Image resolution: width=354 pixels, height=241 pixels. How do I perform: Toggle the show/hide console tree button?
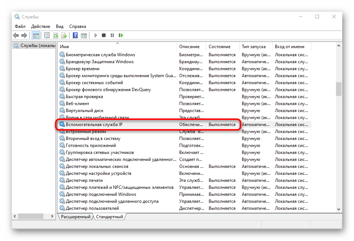36,35
